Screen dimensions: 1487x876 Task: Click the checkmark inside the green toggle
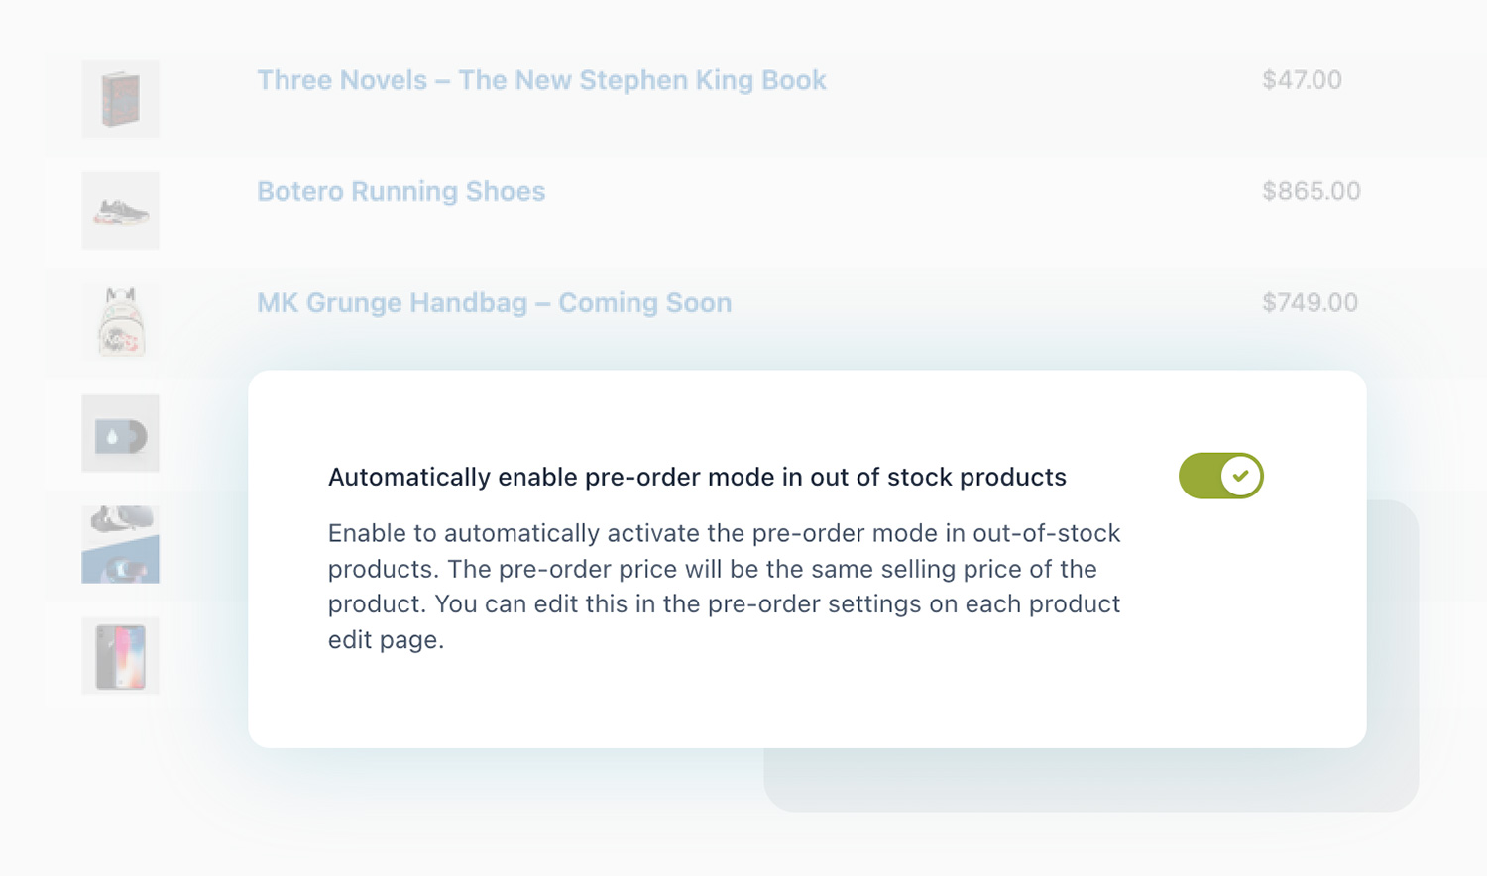(1240, 476)
